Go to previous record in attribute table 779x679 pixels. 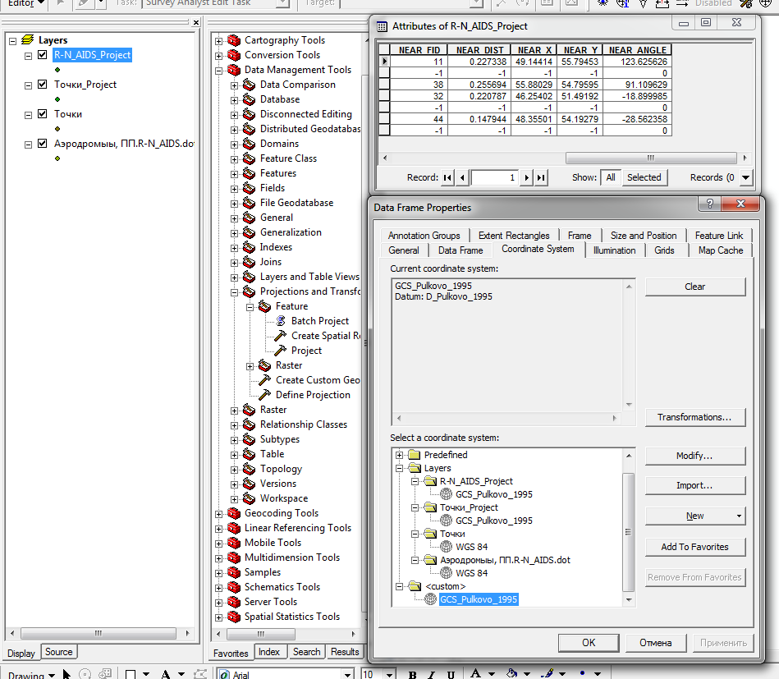pos(462,177)
